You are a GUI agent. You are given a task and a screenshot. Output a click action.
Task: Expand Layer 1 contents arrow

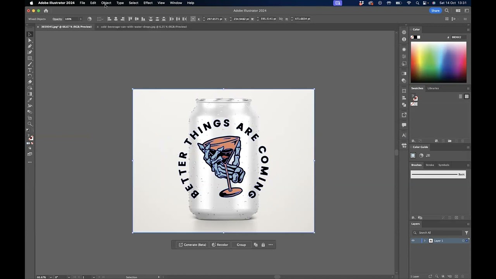(425, 241)
